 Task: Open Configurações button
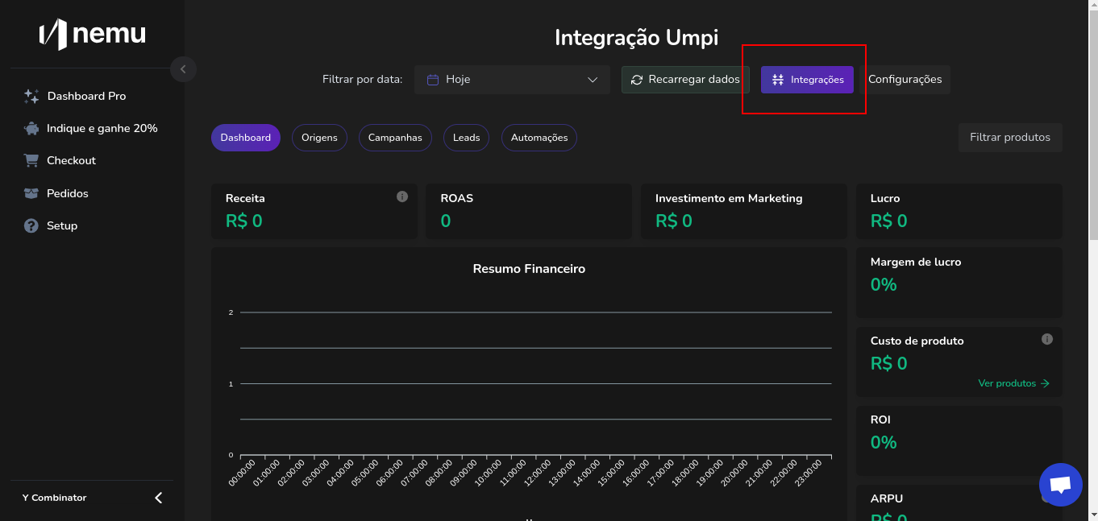[905, 80]
